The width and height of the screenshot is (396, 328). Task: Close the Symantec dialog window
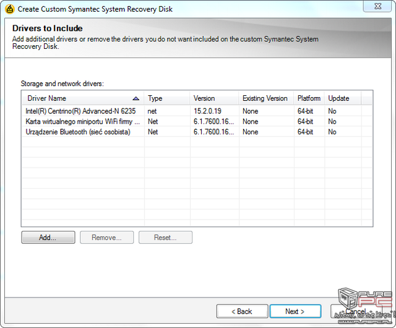(x=377, y=6)
